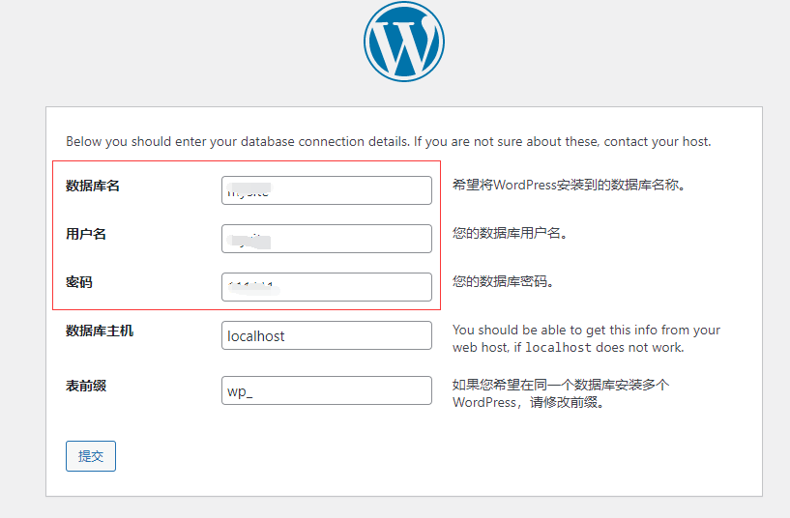Focus the 数据库名 input field
Image resolution: width=790 pixels, height=518 pixels.
click(327, 190)
